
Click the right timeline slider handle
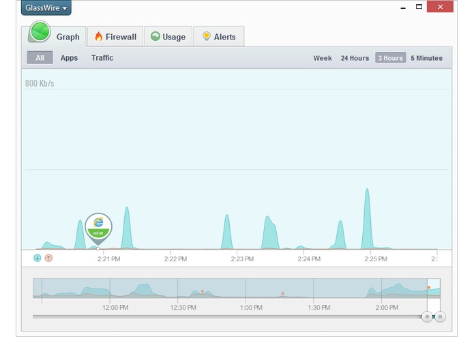coord(440,317)
